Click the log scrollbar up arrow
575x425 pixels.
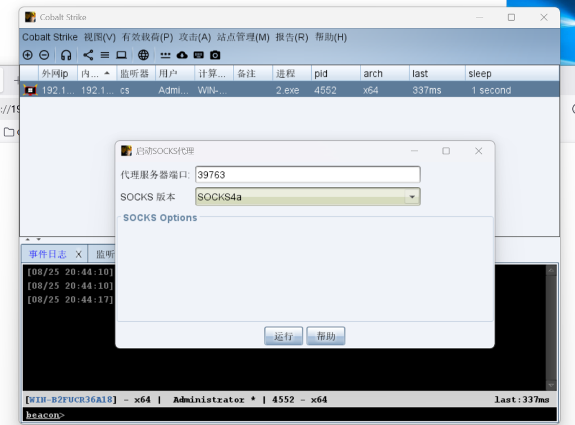[551, 271]
